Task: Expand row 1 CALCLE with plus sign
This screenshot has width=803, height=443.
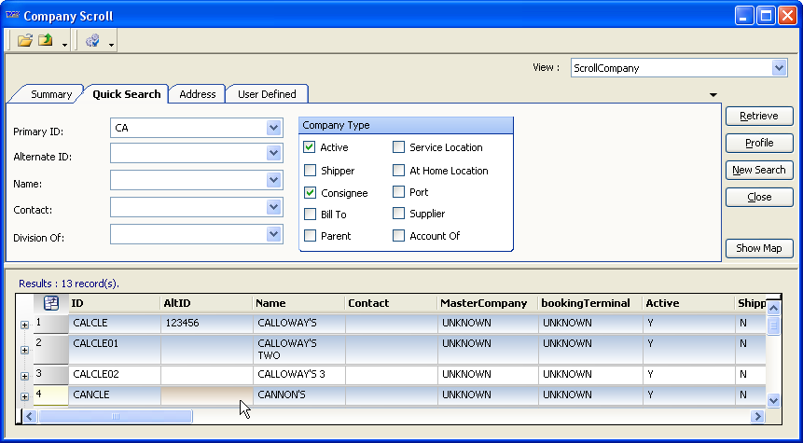Action: click(24, 325)
